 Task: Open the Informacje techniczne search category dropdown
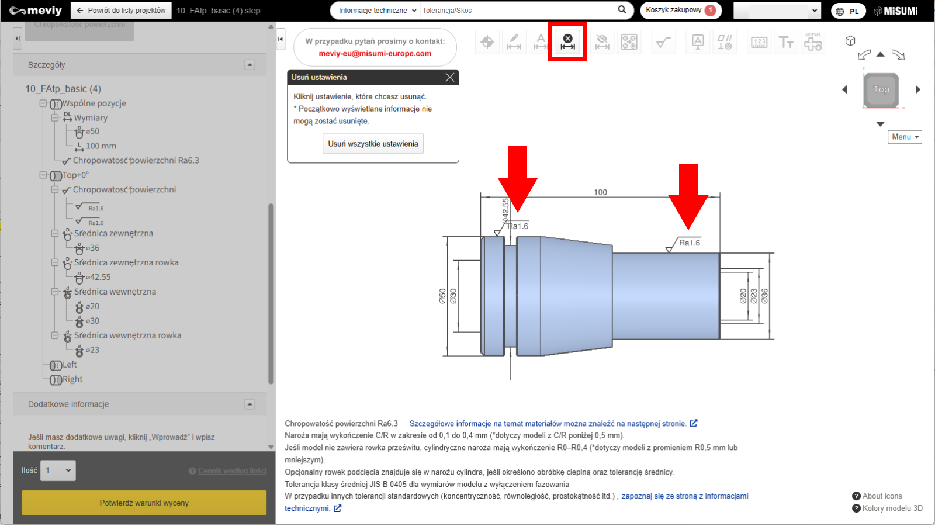(378, 11)
